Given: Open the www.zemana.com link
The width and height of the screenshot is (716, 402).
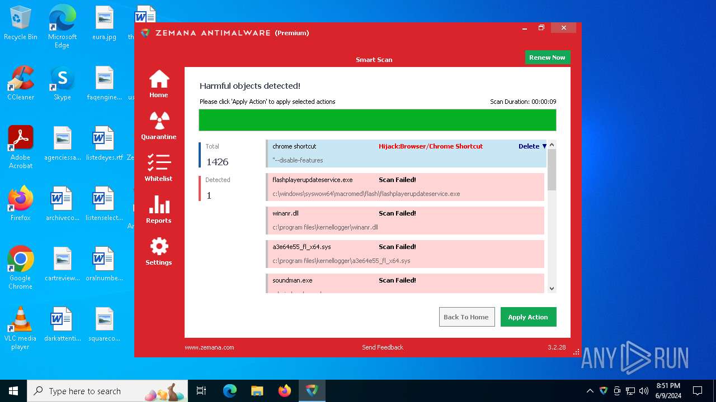Looking at the screenshot, I should pyautogui.click(x=209, y=347).
